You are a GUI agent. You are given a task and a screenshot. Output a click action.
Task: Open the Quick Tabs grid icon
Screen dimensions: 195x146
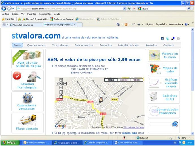(4, 25)
